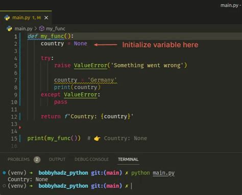Select the TERMINAL panel tab
This screenshot has width=242, height=195.
pos(128,159)
